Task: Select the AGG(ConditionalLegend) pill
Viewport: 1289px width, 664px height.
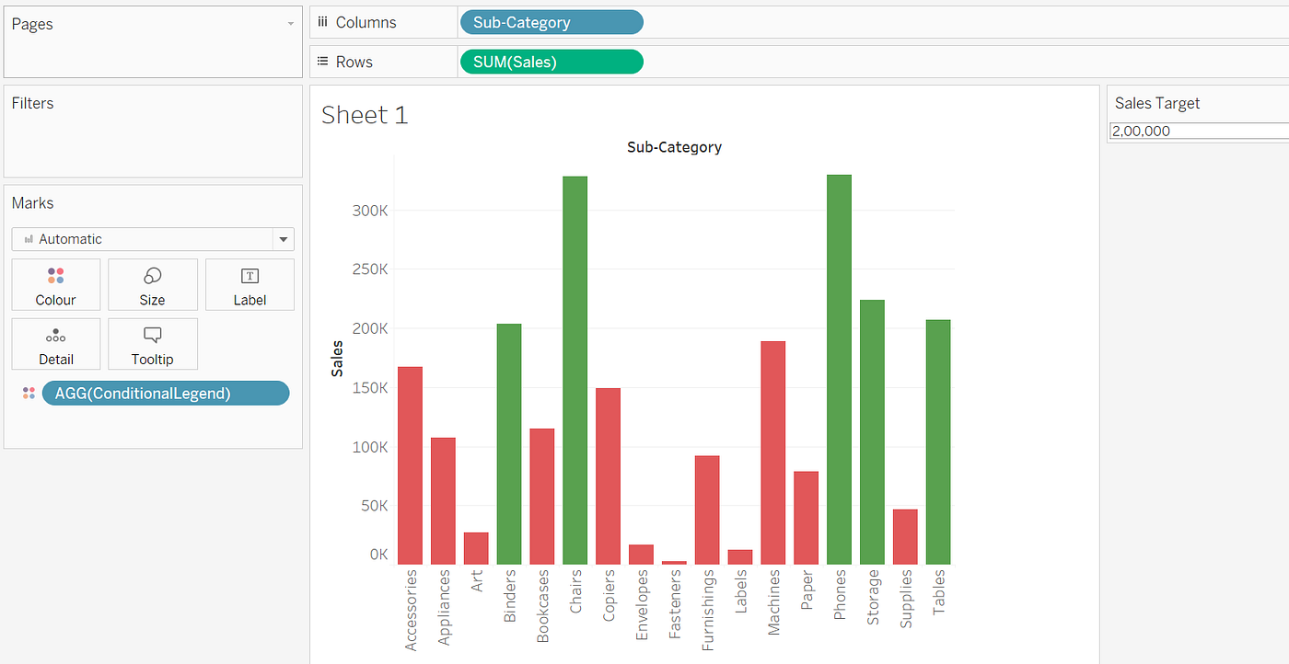Action: [166, 393]
